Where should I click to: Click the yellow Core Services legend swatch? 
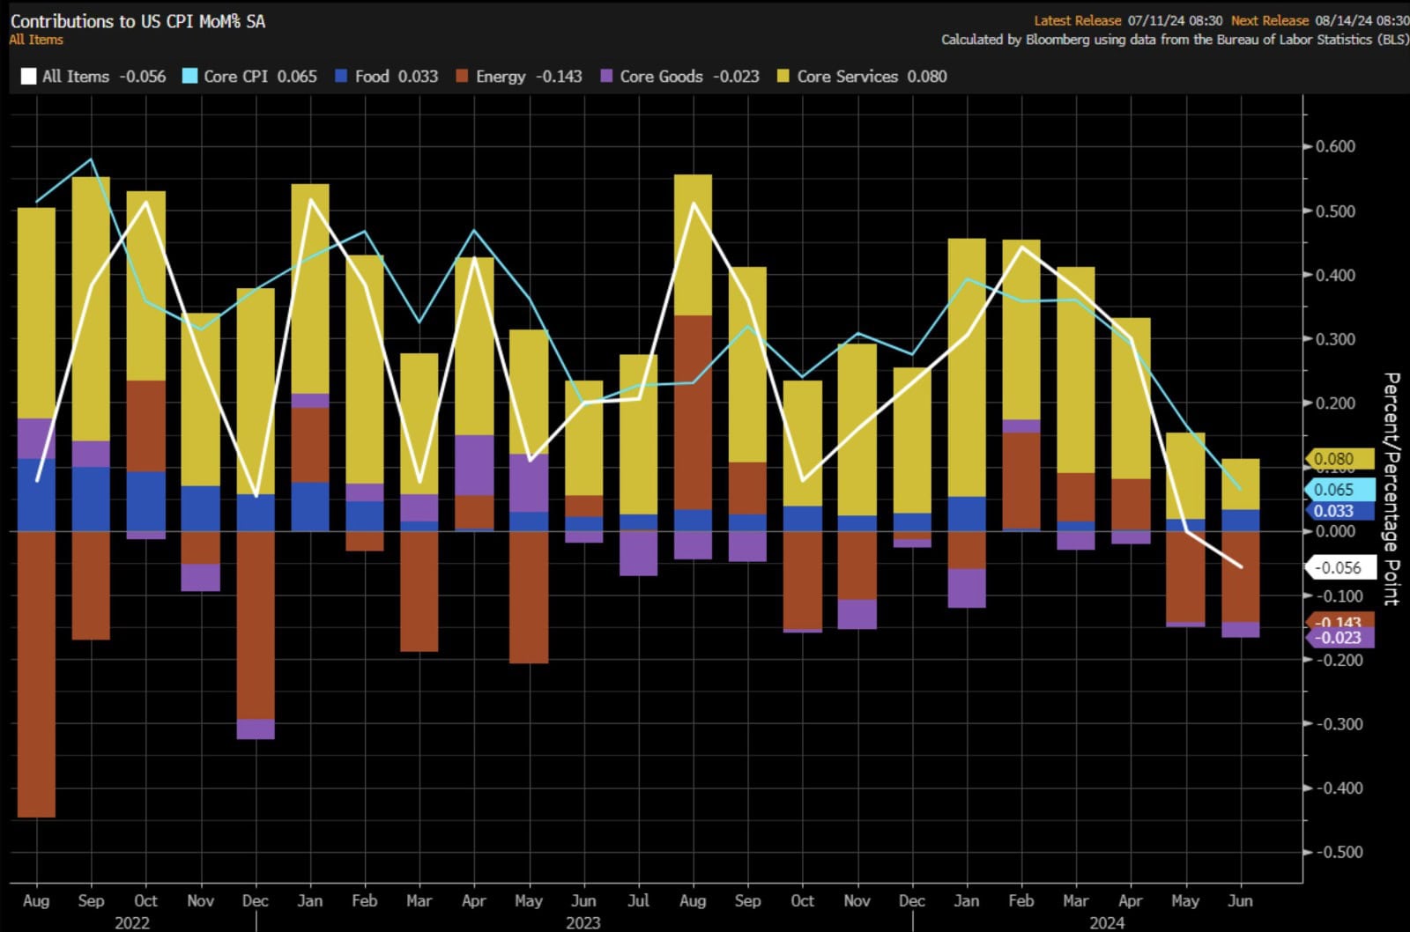[x=783, y=77]
